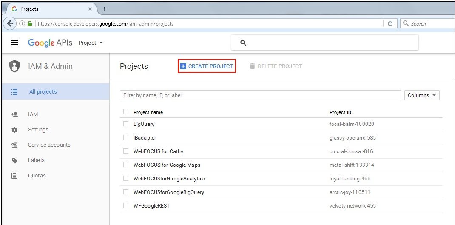Click the Service accounts icon
The height and width of the screenshot is (225, 455).
pyautogui.click(x=14, y=145)
